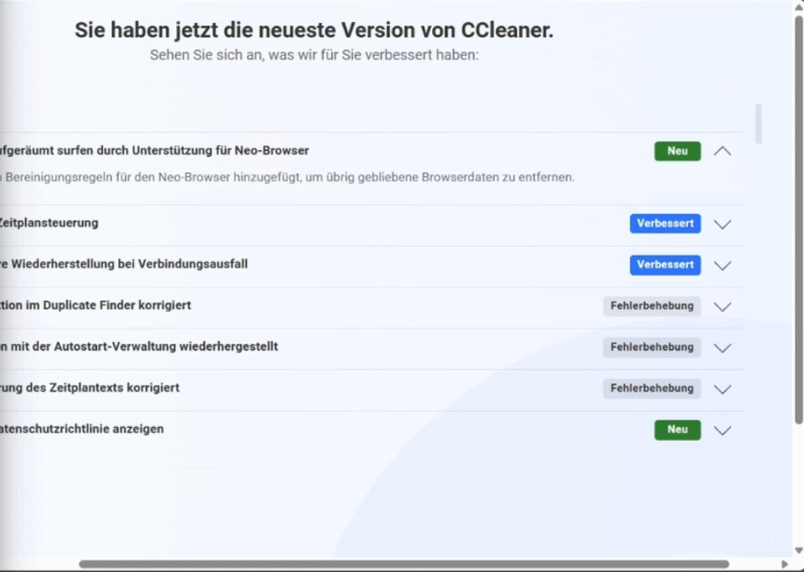Collapse the Neo-Browser entry using its up chevron
This screenshot has height=572, width=804.
722,152
